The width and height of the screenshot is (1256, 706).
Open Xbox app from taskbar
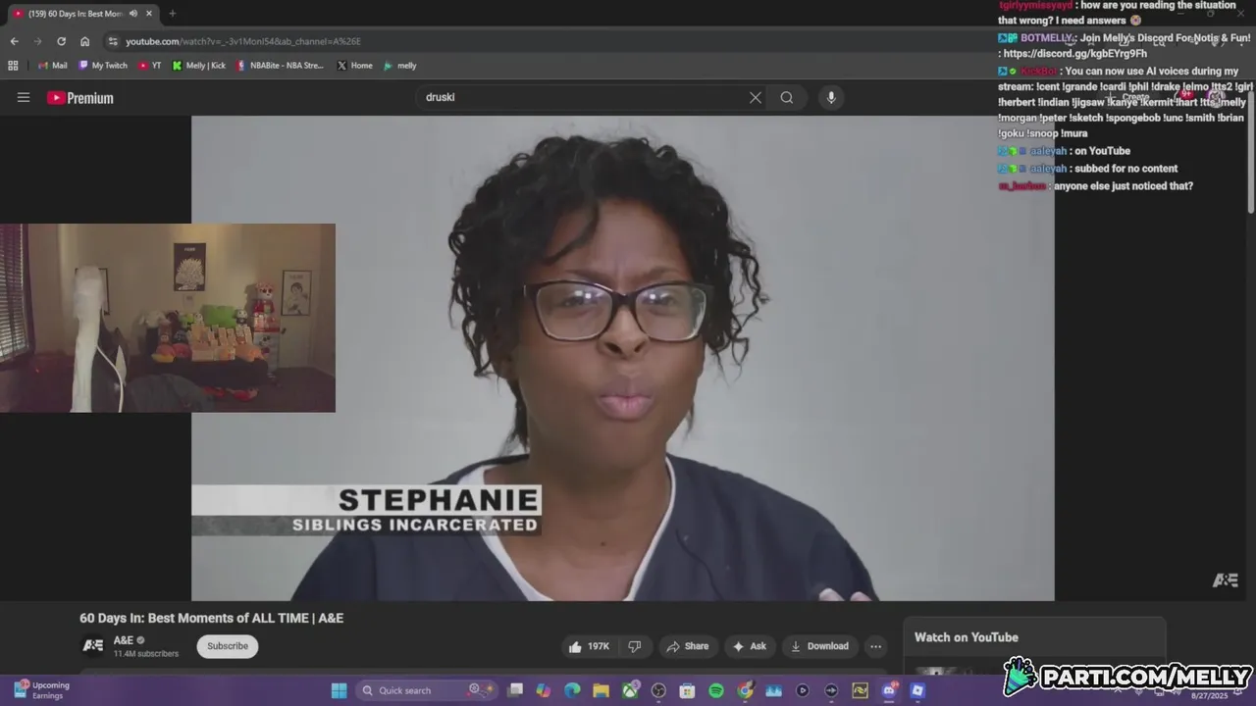point(630,690)
